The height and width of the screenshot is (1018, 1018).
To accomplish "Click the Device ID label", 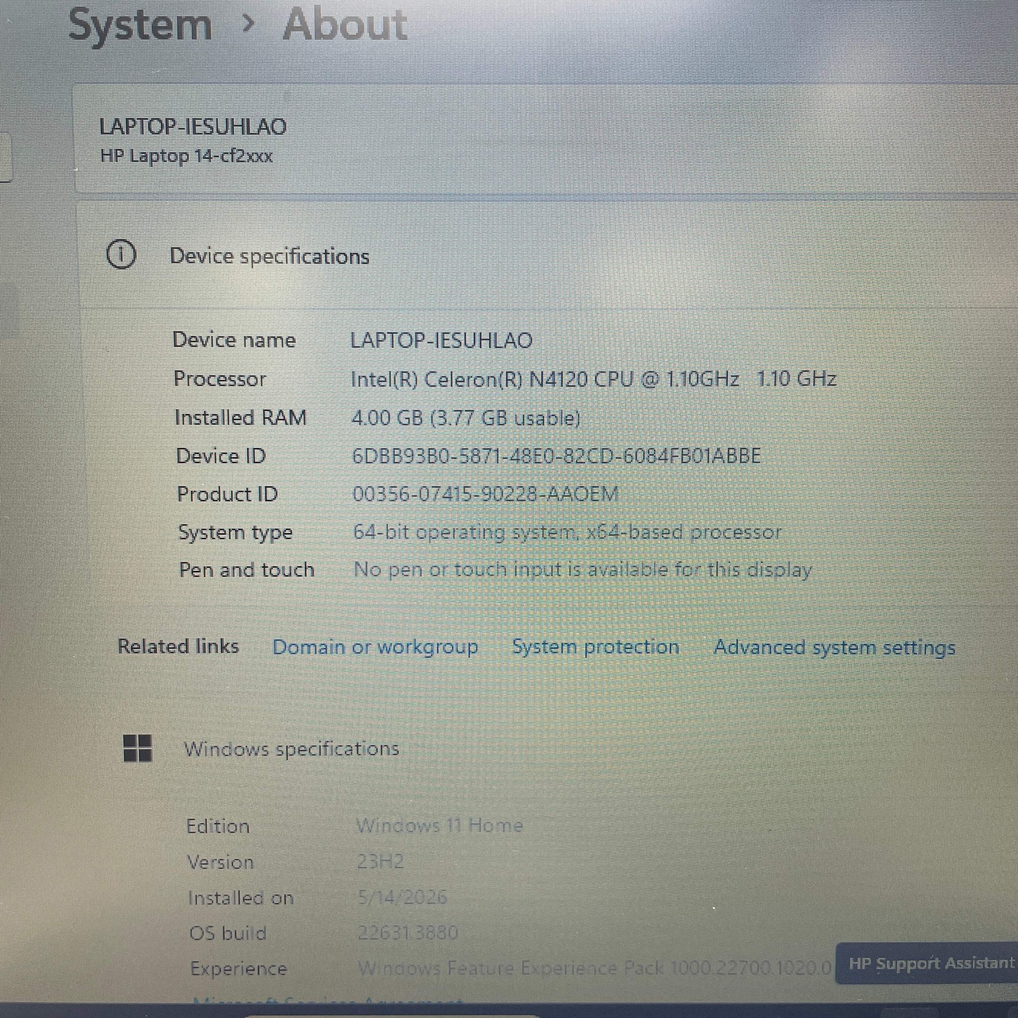I will pyautogui.click(x=221, y=456).
